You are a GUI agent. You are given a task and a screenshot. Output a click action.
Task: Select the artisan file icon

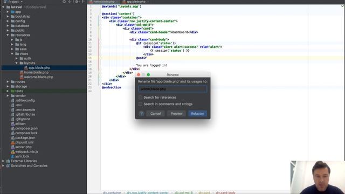13,123
